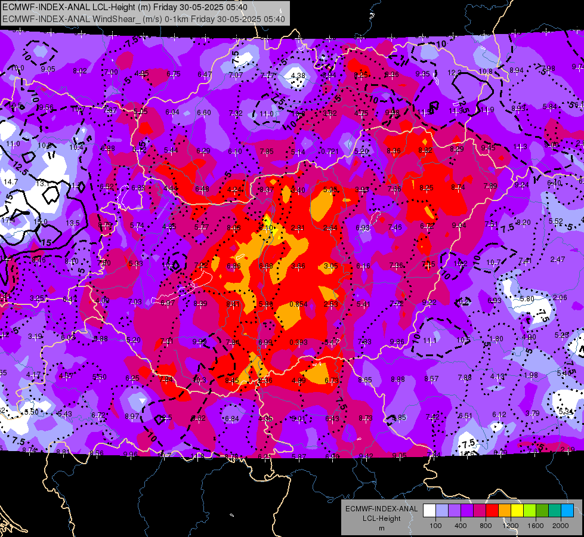Click the lime green legend swatch

click(x=530, y=511)
